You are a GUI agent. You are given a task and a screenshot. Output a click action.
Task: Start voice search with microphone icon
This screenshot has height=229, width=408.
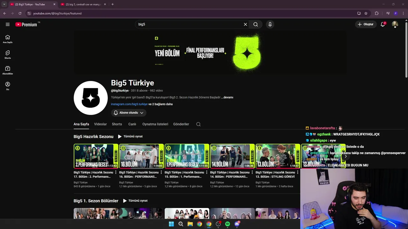(x=270, y=24)
